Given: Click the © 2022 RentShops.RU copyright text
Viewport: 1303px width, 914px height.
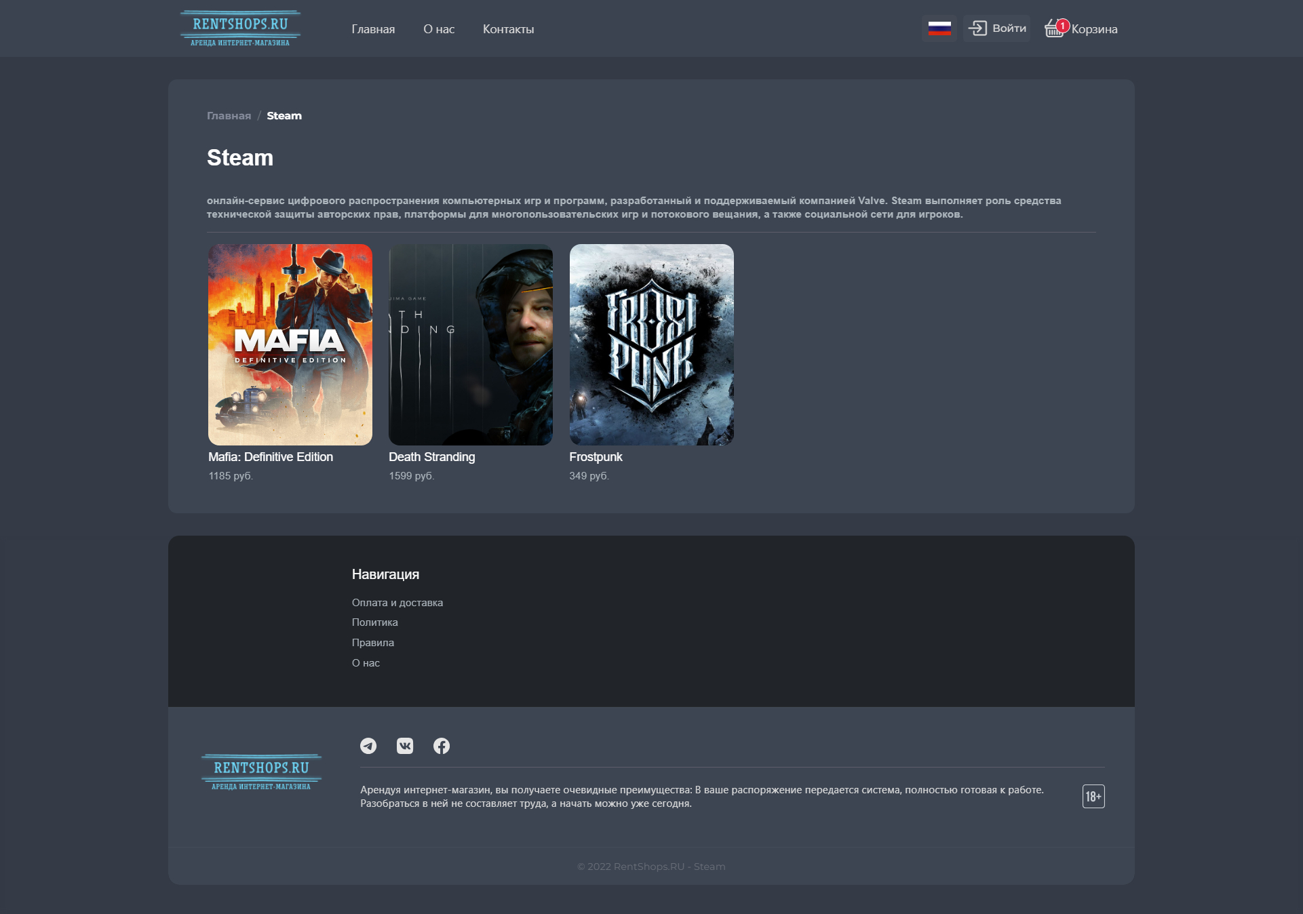Looking at the screenshot, I should coord(651,867).
